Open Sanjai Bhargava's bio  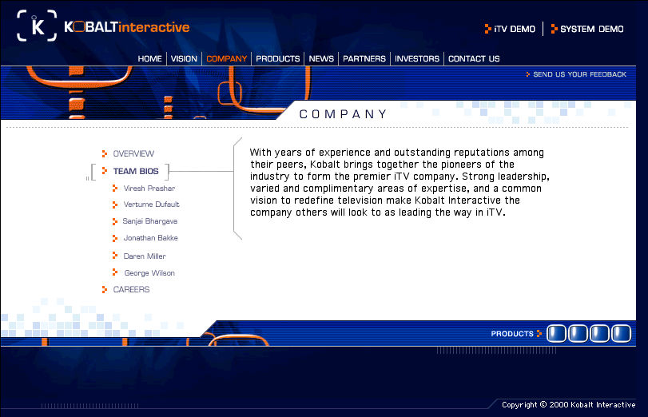coord(150,221)
